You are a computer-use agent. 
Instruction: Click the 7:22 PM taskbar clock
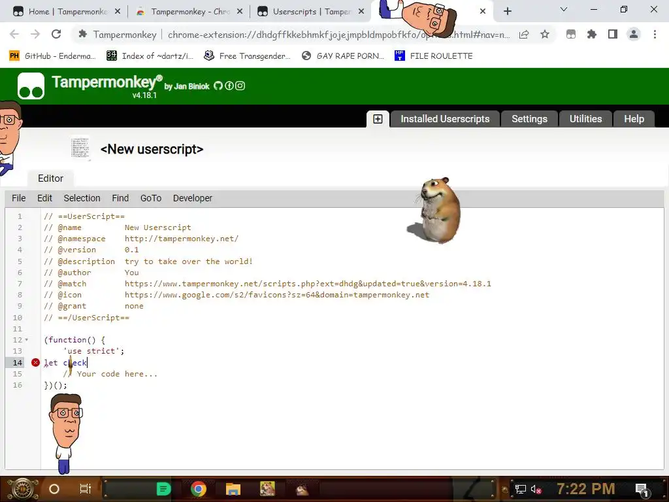coord(586,489)
